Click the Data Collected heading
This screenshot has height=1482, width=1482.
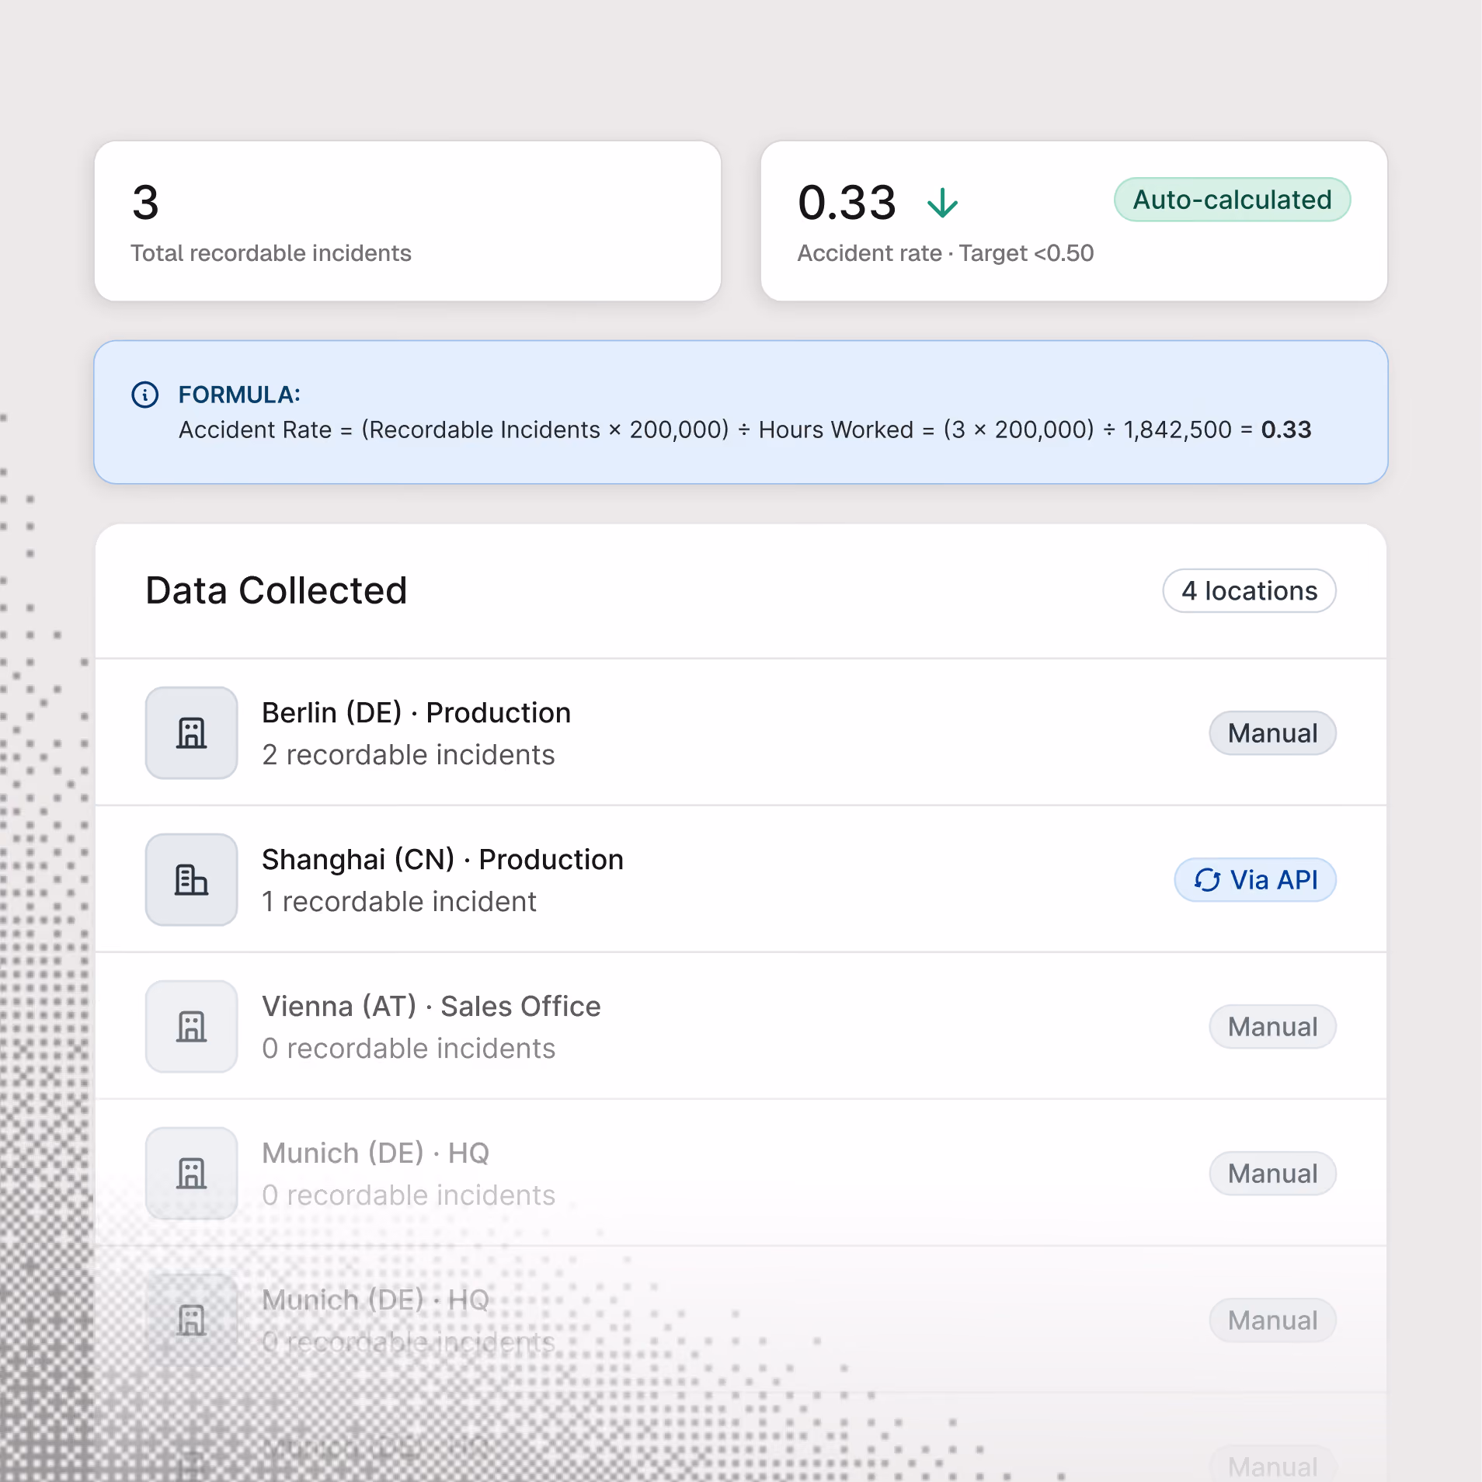pyautogui.click(x=277, y=590)
